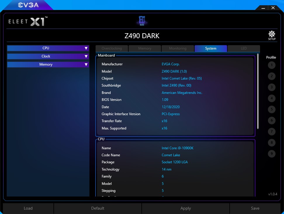Click the system info vertical scrollbar
284x214 pixels.
258,91
